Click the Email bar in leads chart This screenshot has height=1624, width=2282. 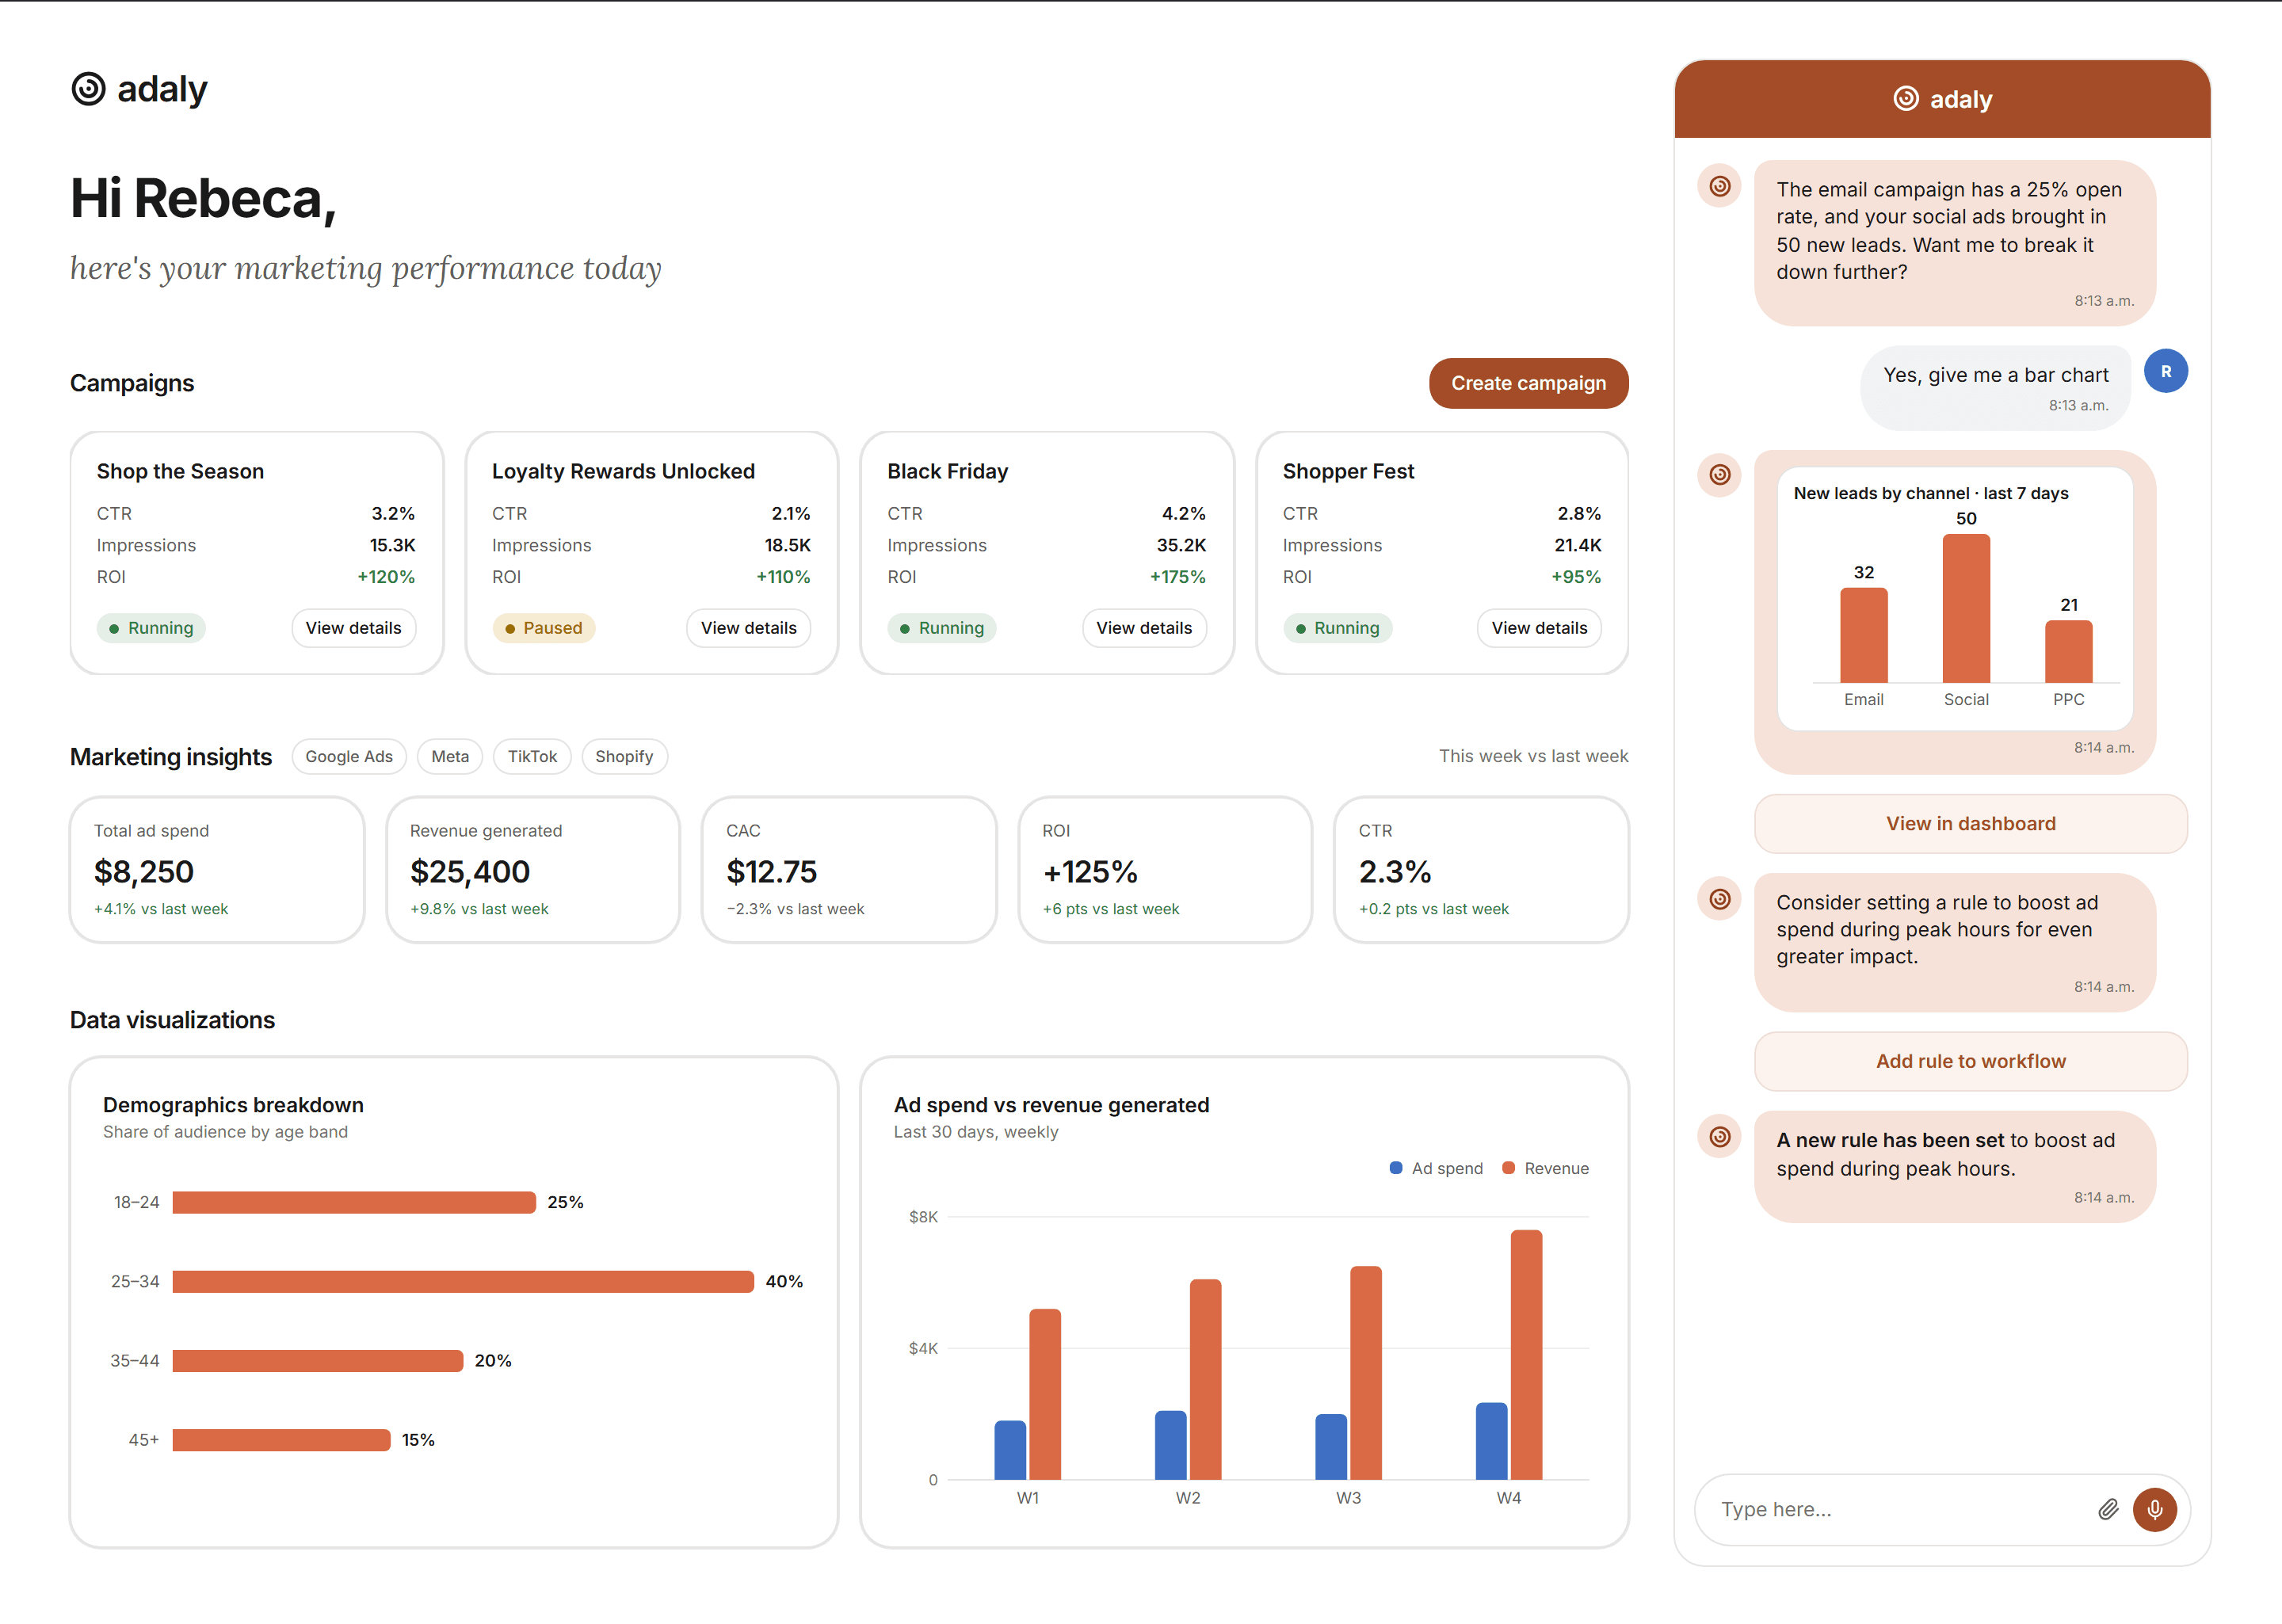click(1864, 635)
